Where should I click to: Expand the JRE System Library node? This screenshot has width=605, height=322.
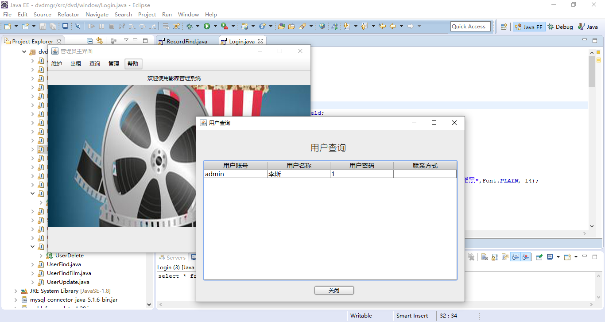[x=16, y=291]
